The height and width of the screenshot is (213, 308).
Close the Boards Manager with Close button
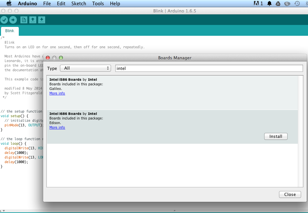[290, 194]
